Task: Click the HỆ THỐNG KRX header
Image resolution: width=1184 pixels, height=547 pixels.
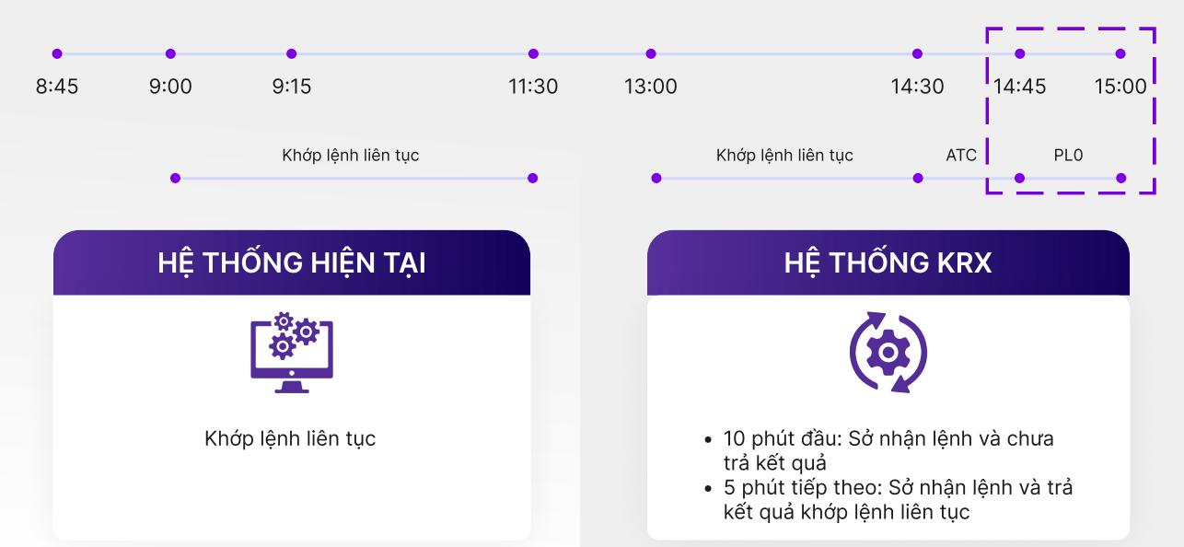Action: pyautogui.click(x=888, y=262)
